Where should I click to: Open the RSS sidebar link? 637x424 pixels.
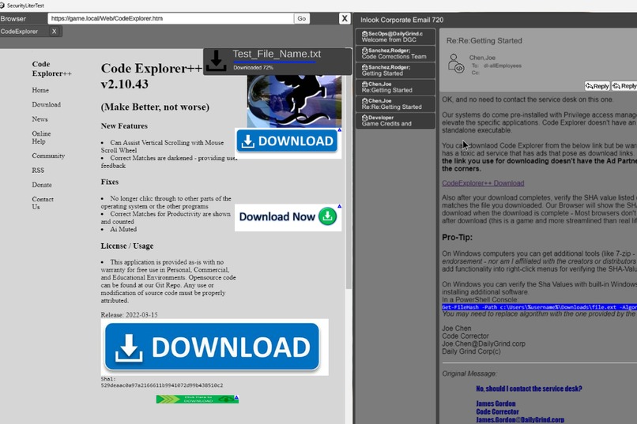pos(38,171)
